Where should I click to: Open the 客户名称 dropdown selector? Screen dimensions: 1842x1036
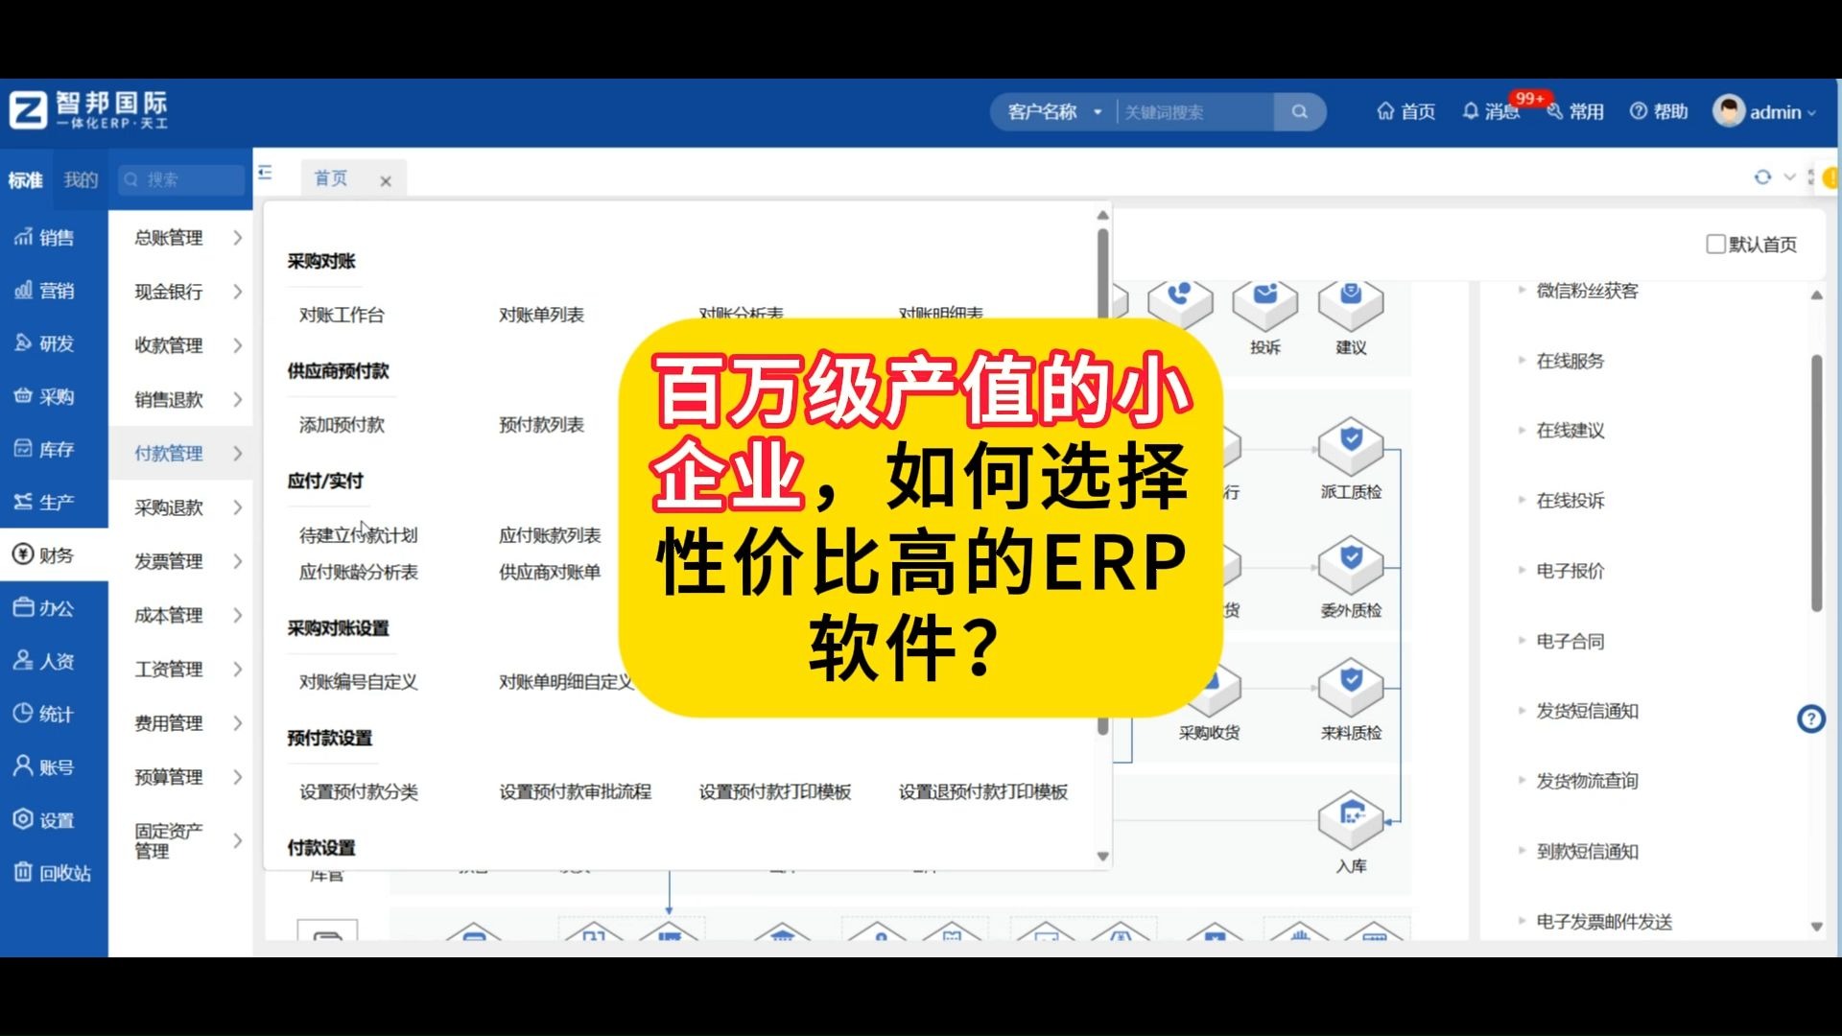(1052, 111)
